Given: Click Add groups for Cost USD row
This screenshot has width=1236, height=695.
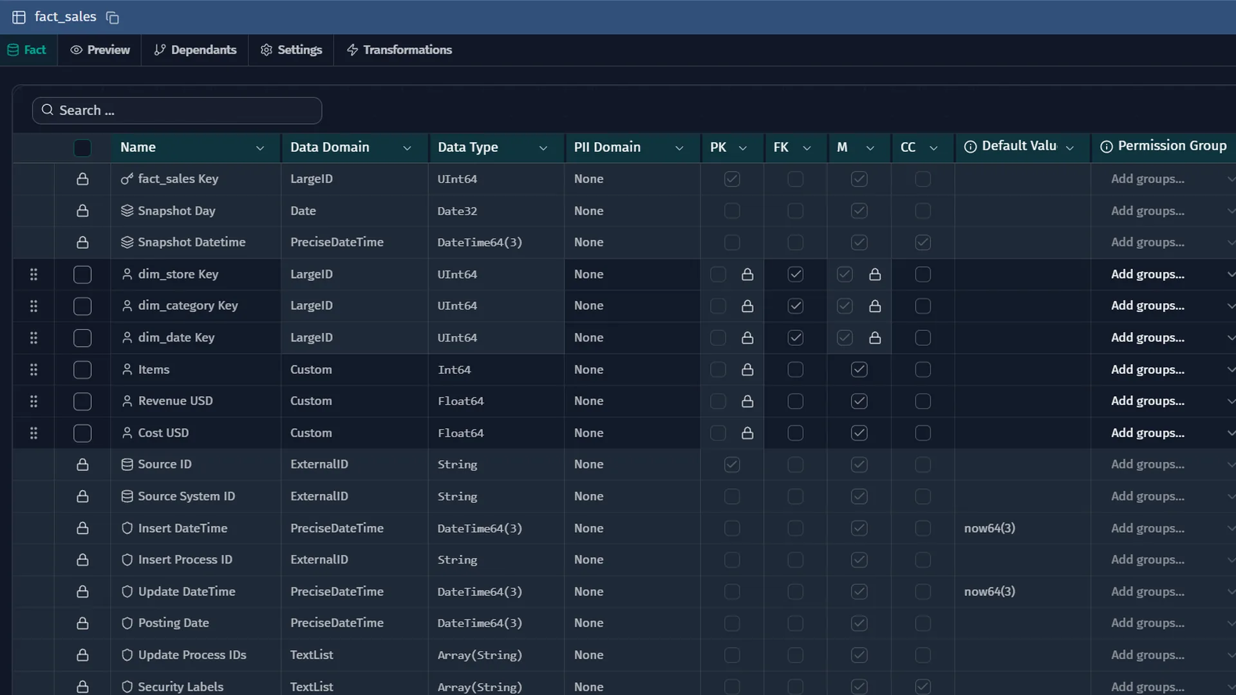Looking at the screenshot, I should tap(1147, 432).
